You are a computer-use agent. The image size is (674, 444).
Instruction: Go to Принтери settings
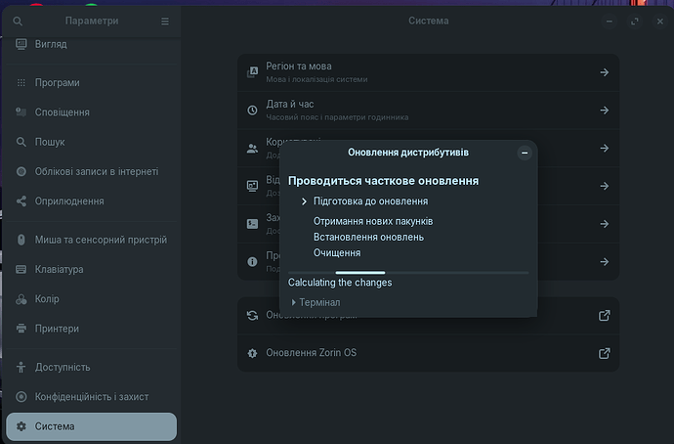pos(57,329)
